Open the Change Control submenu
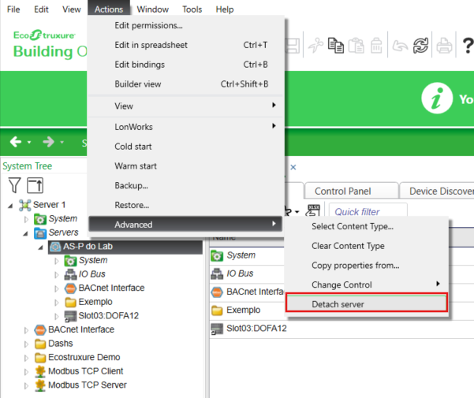This screenshot has width=474, height=398. coord(367,285)
